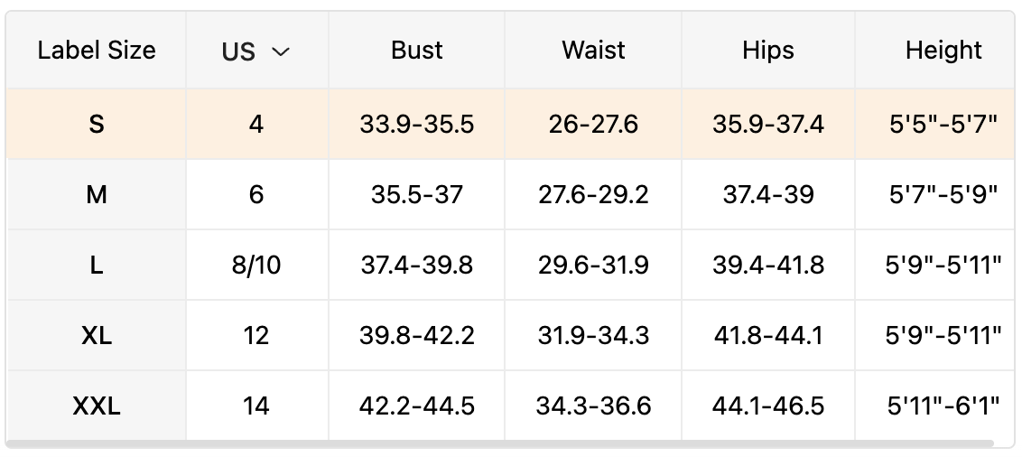Select the S label size row
Screen dimensions: 1022x457
97,124
